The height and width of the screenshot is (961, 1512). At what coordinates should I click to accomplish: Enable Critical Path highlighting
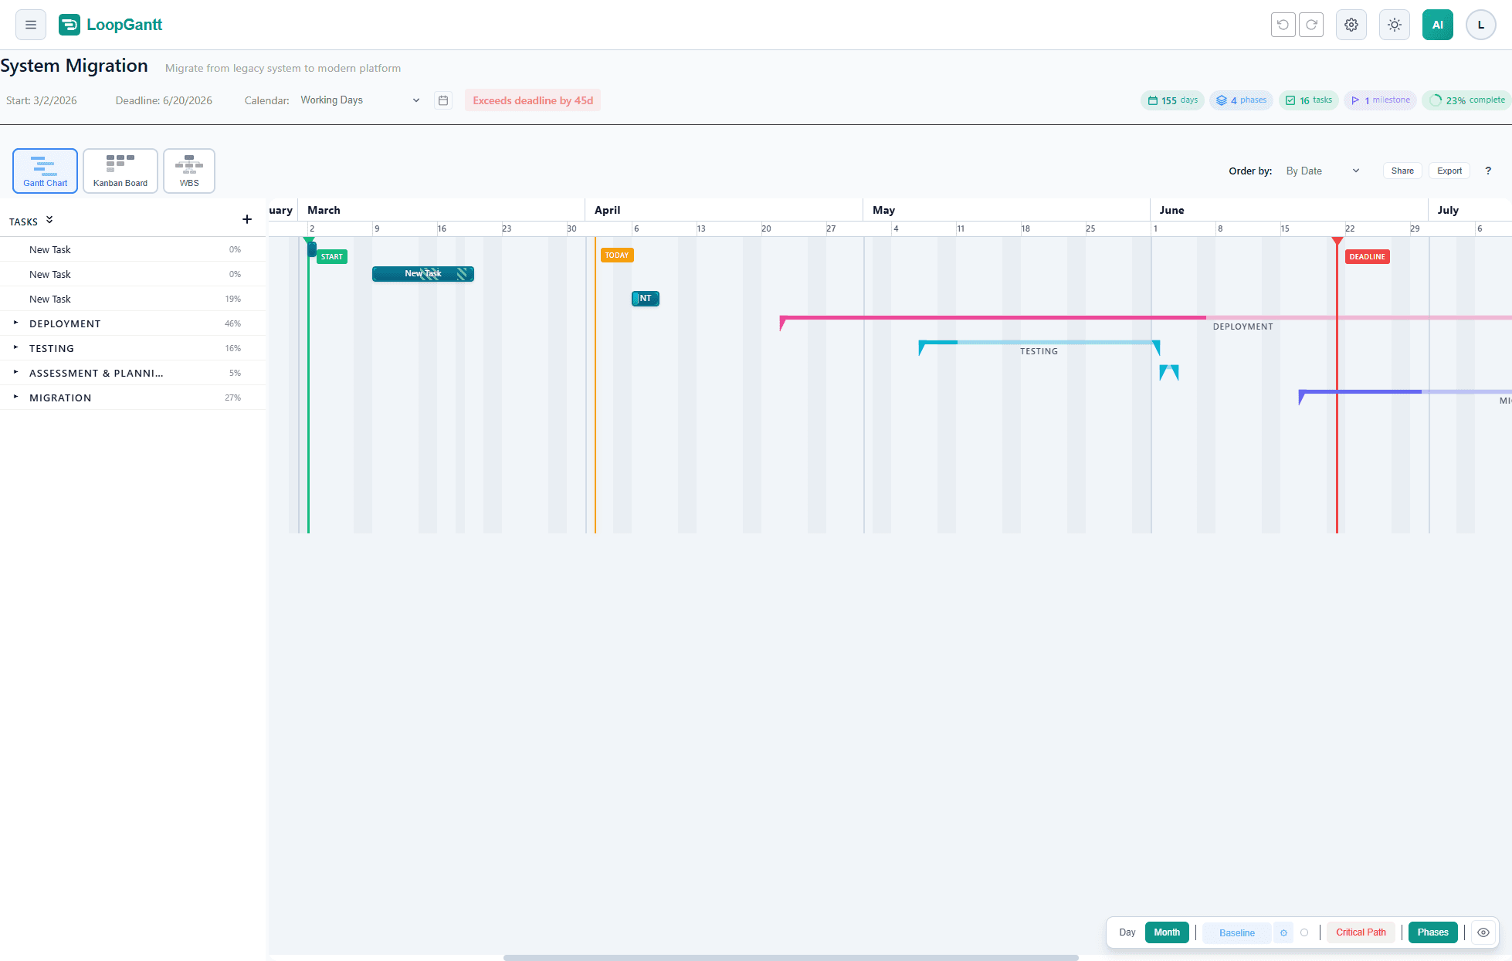tap(1361, 932)
